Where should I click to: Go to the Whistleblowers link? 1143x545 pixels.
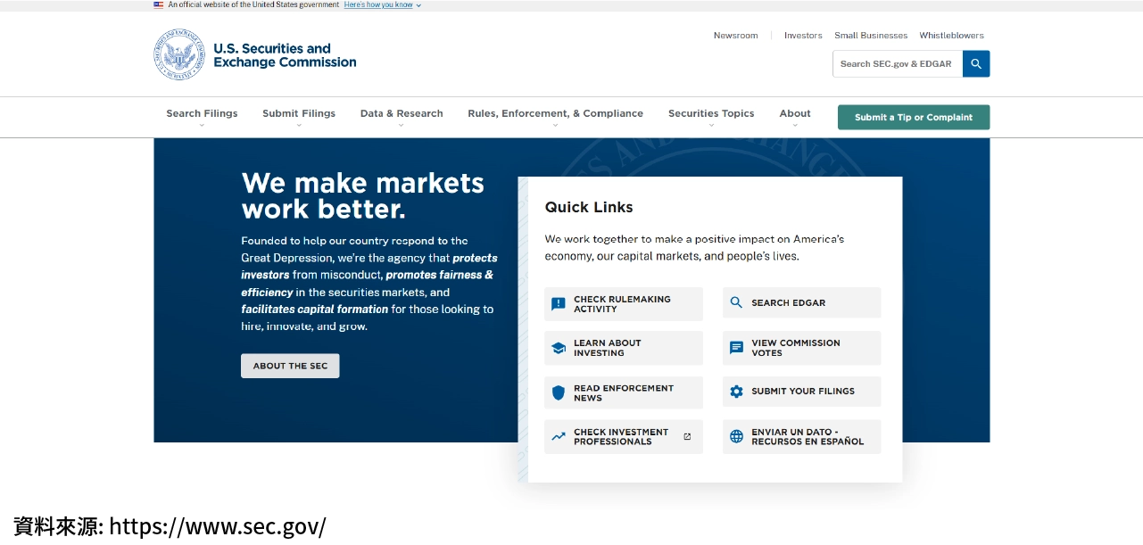click(951, 36)
